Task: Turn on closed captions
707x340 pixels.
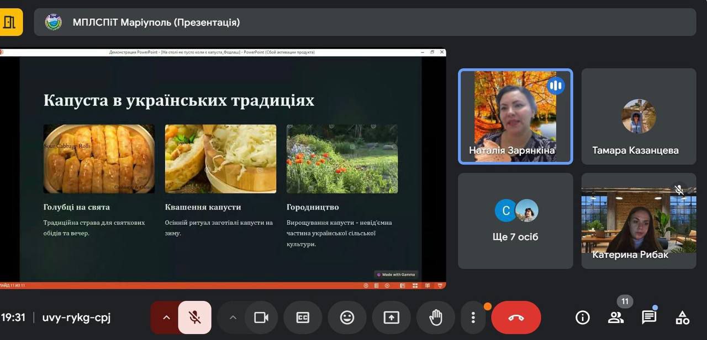Action: pyautogui.click(x=303, y=317)
